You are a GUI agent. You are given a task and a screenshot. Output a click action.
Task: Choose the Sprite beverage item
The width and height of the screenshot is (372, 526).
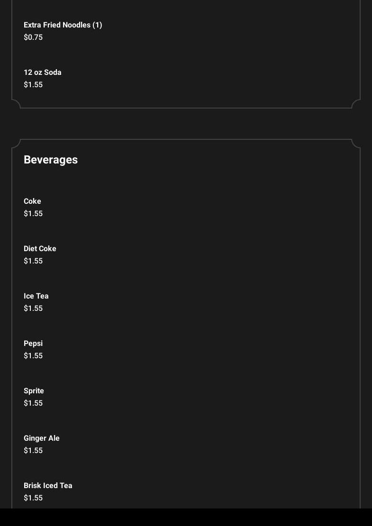coord(34,391)
